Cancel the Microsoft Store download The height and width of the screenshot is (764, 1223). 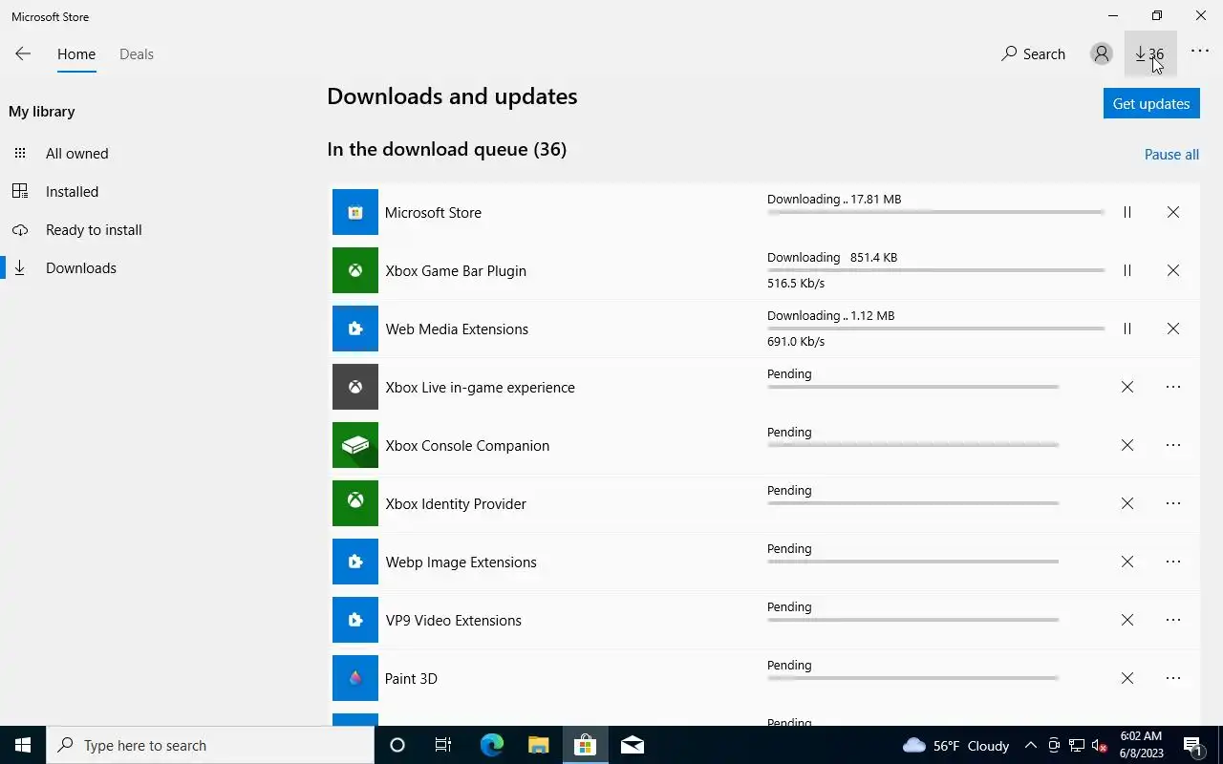(1173, 212)
